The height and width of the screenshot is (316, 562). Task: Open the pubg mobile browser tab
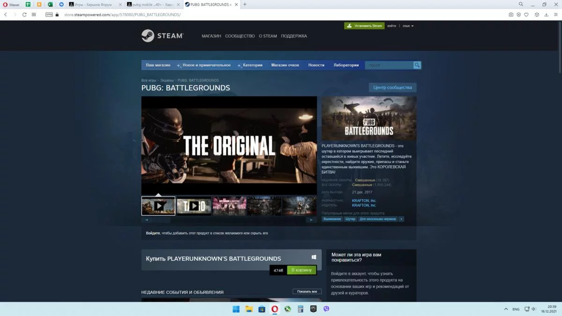point(152,4)
